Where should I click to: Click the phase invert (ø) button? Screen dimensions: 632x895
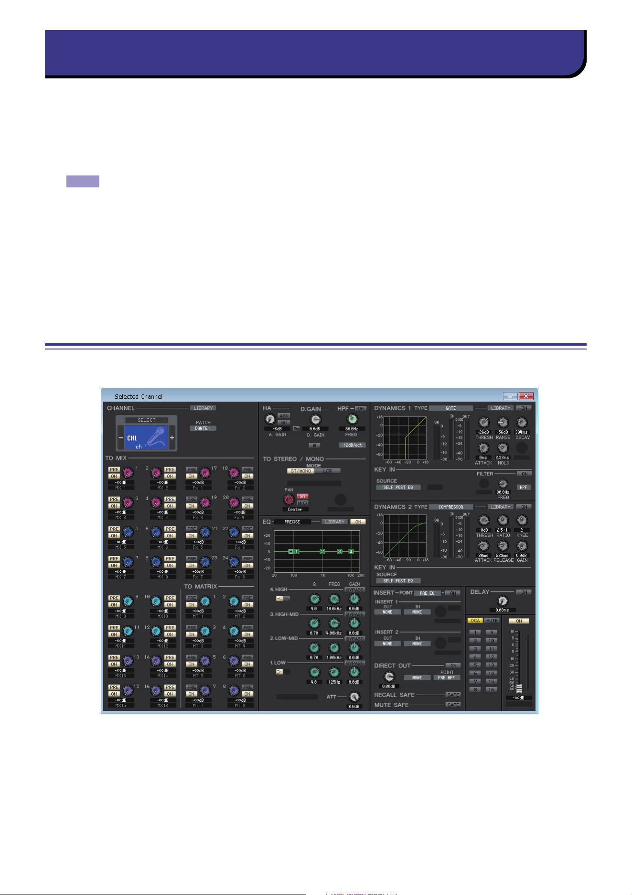click(314, 445)
